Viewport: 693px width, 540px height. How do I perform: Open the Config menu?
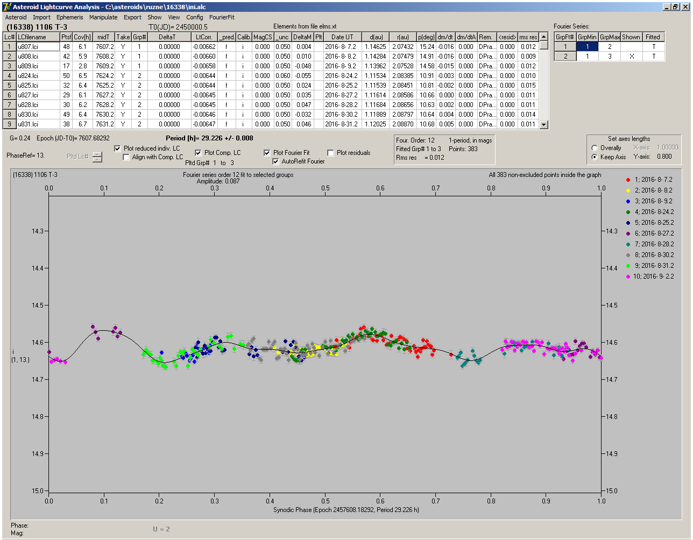(x=195, y=17)
